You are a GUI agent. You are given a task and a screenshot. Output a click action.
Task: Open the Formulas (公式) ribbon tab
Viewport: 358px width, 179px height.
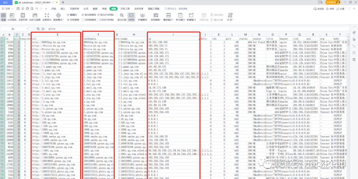click(86, 9)
